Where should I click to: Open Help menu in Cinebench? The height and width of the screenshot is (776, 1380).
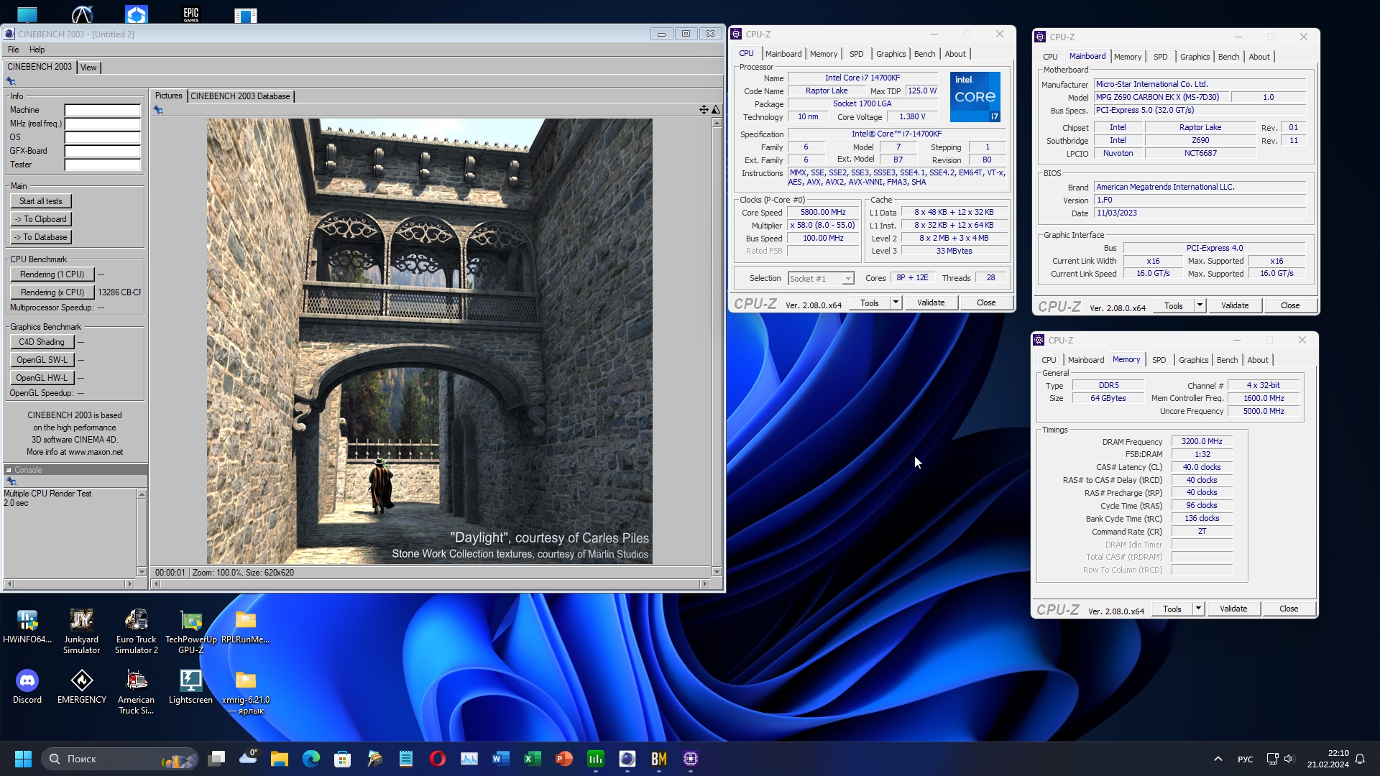(37, 50)
